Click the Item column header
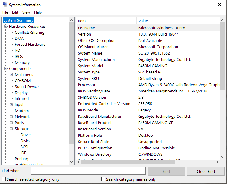This screenshot has height=184, width=227. click(106, 21)
